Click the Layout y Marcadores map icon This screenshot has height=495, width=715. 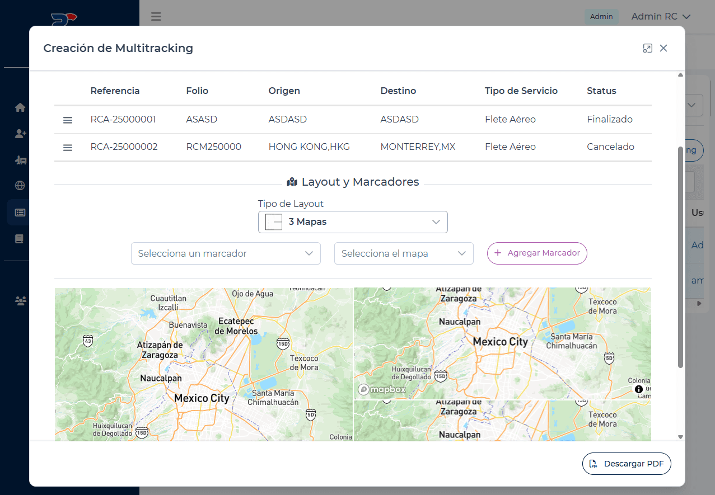(292, 182)
